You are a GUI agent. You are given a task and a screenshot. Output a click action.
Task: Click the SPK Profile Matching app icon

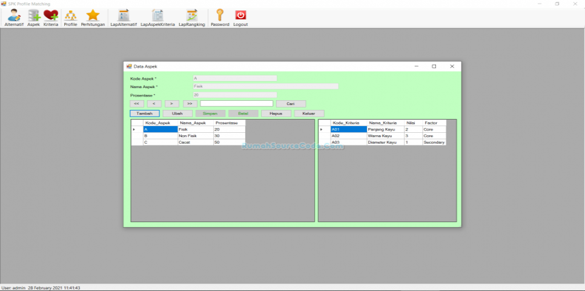point(4,4)
